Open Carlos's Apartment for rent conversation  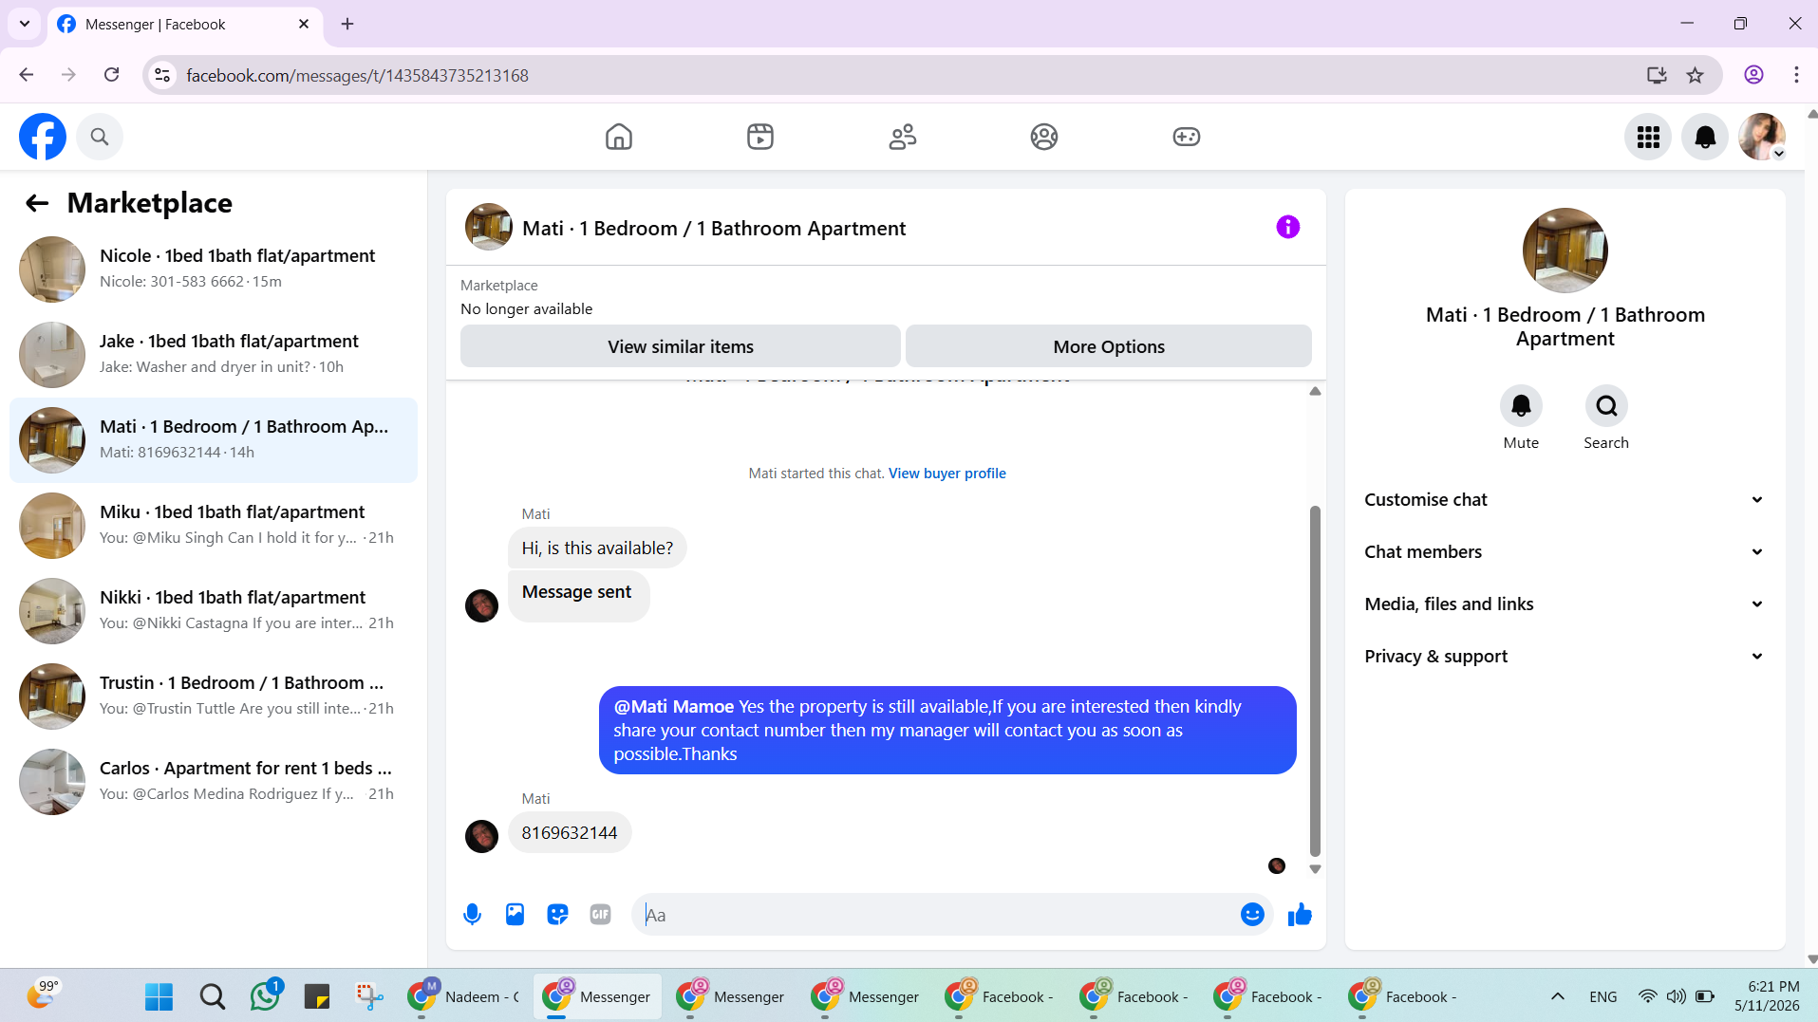tap(214, 782)
